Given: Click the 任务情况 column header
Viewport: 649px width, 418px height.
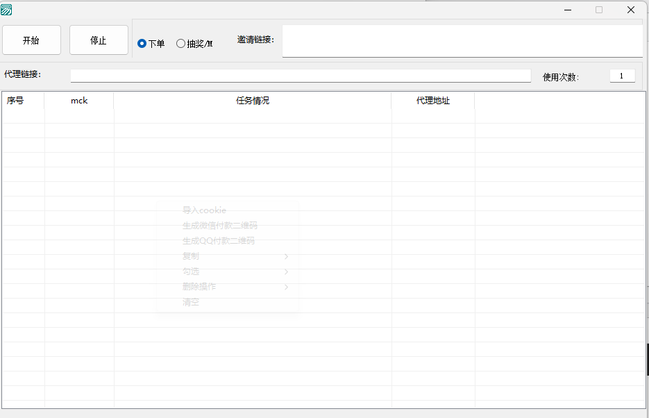Looking at the screenshot, I should pyautogui.click(x=253, y=101).
